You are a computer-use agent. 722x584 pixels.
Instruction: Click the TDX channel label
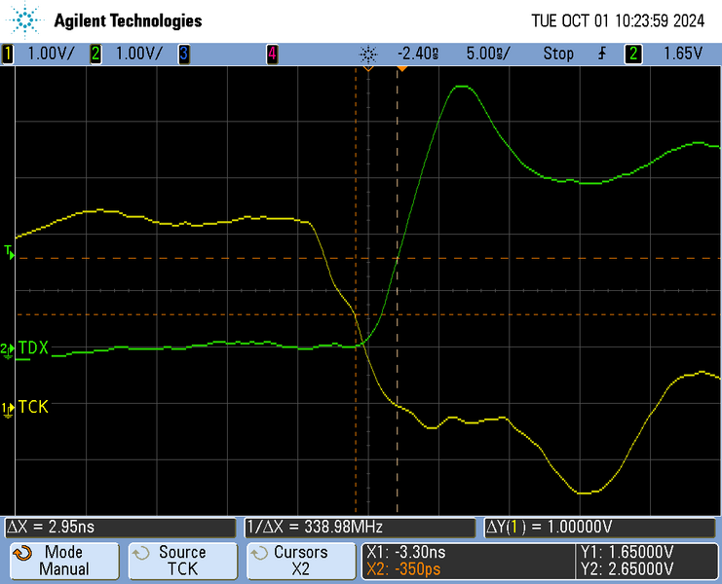33,347
